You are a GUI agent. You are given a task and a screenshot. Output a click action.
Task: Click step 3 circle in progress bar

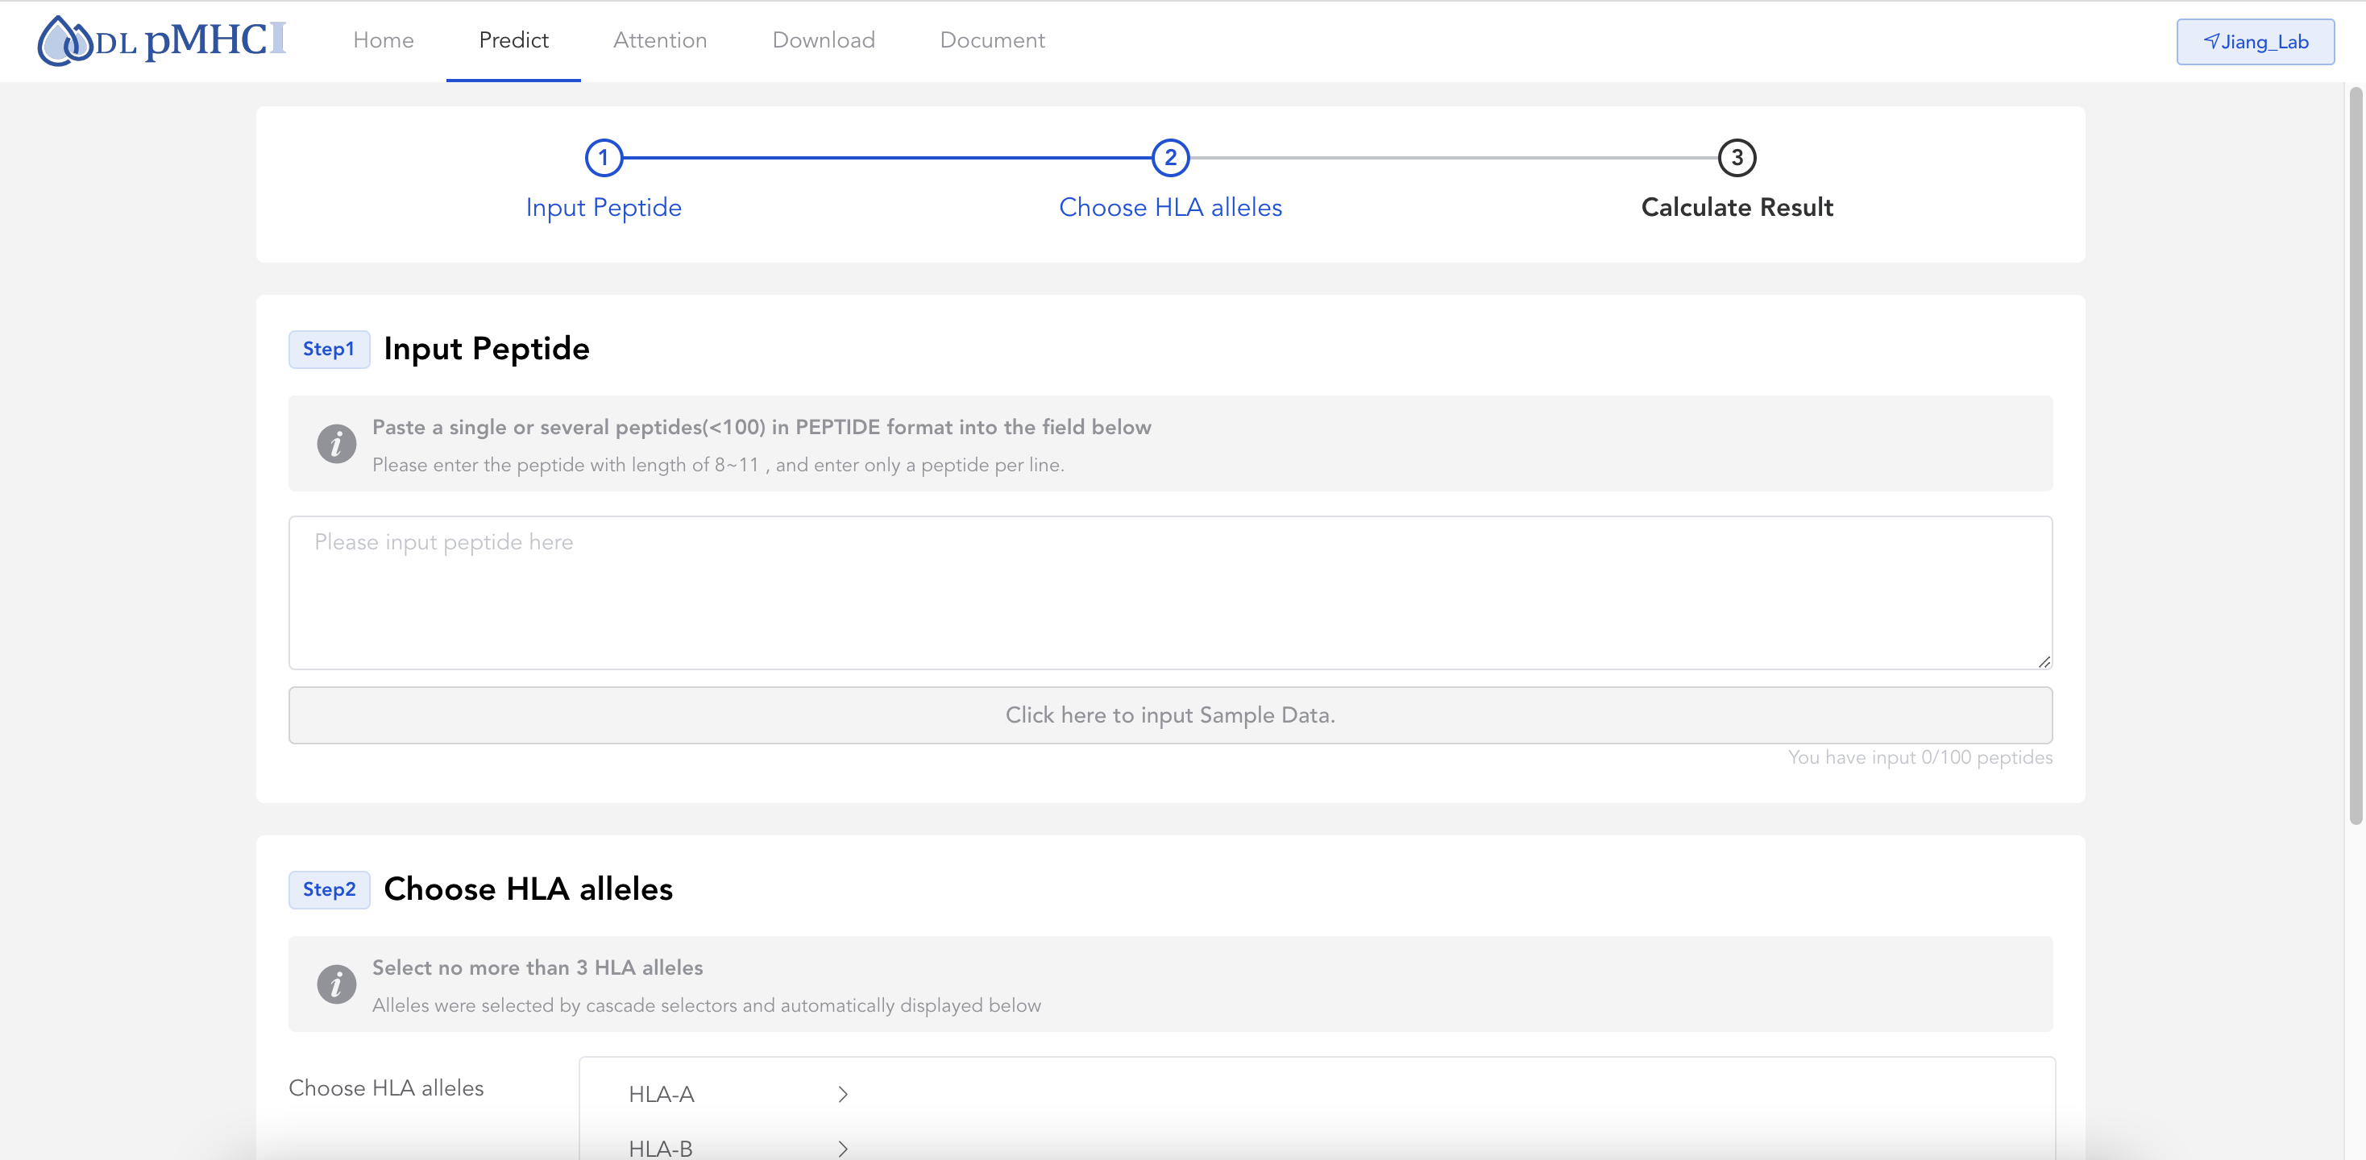(x=1737, y=158)
